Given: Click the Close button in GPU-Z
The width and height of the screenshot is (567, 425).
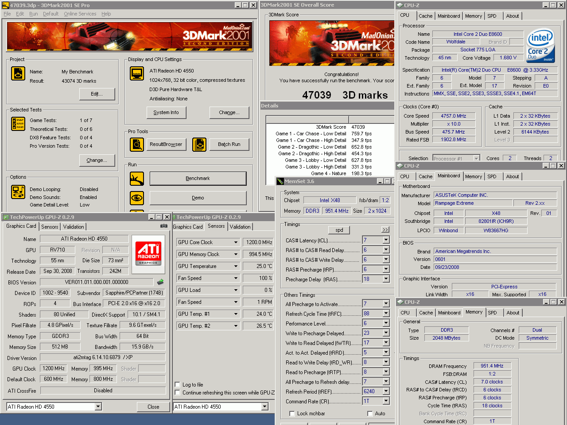Looking at the screenshot, I should click(x=153, y=407).
